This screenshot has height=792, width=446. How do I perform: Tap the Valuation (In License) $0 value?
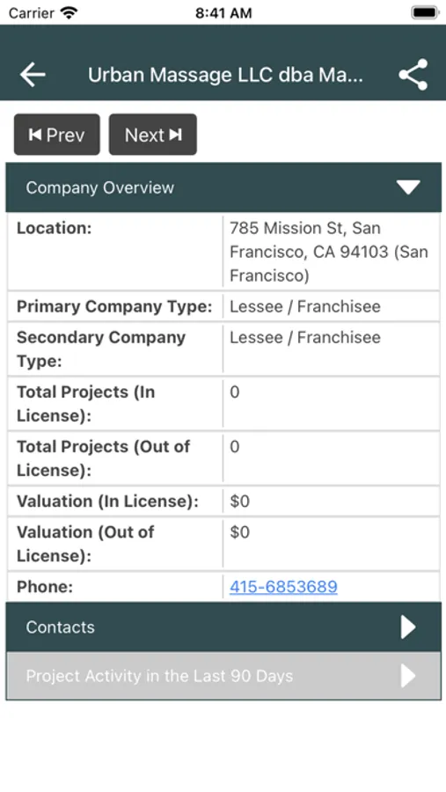coord(240,501)
